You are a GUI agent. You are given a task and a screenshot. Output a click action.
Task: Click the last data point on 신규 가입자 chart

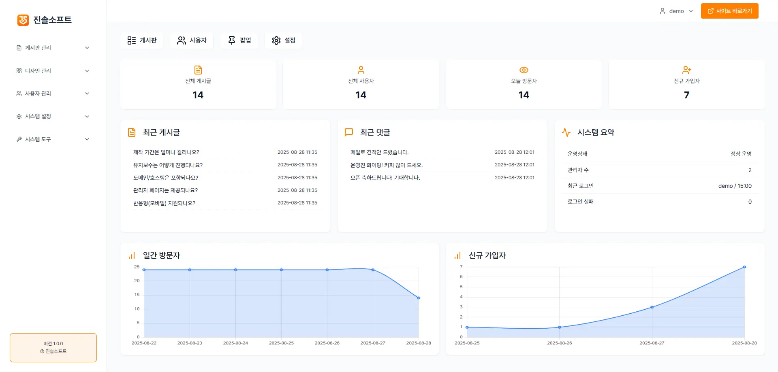click(744, 267)
